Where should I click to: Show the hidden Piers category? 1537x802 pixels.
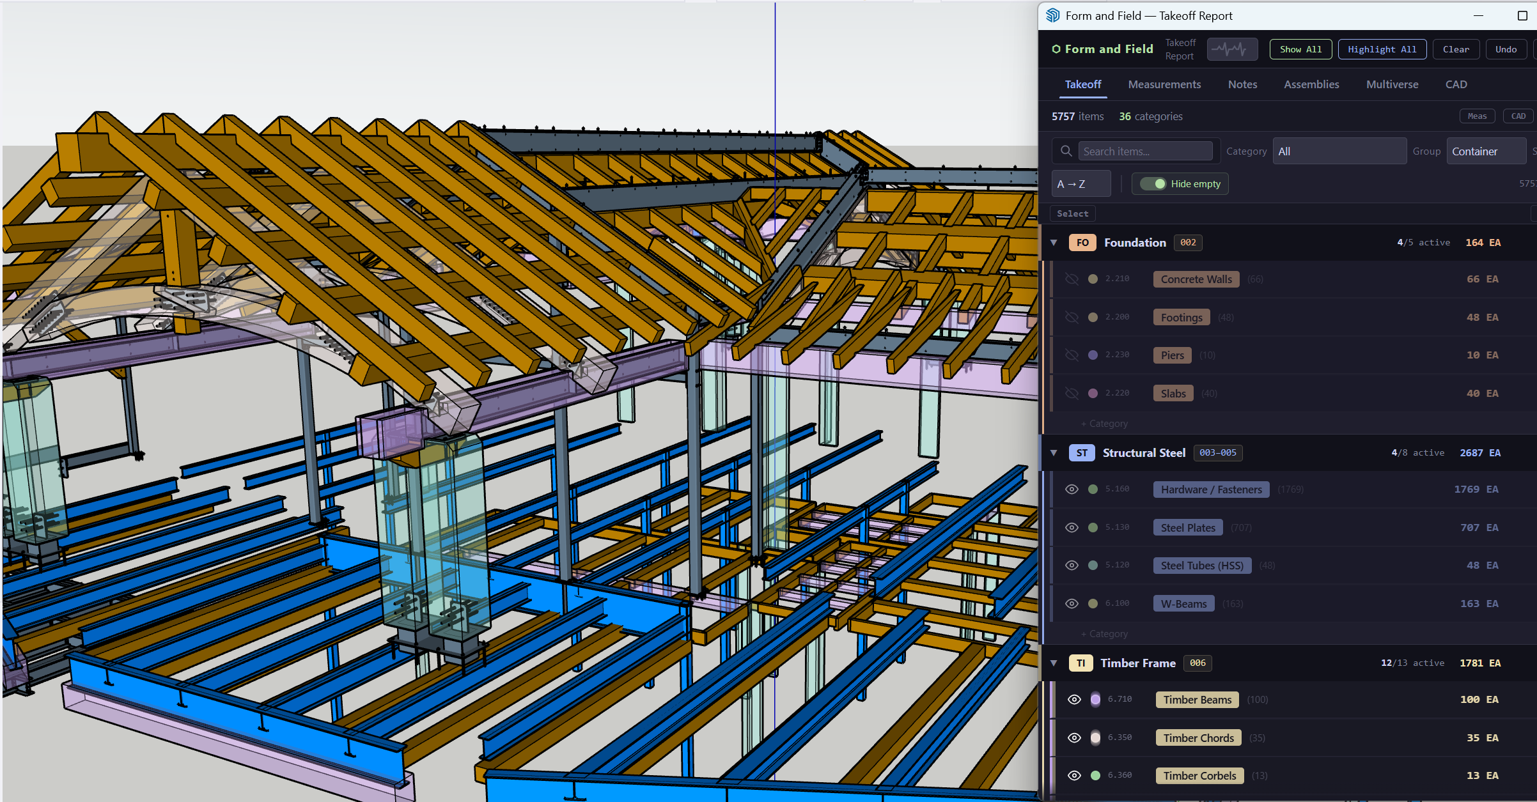tap(1072, 355)
